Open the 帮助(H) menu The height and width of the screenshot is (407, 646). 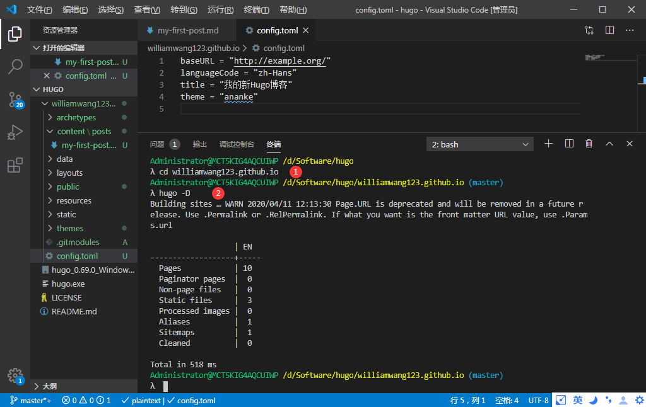[293, 9]
